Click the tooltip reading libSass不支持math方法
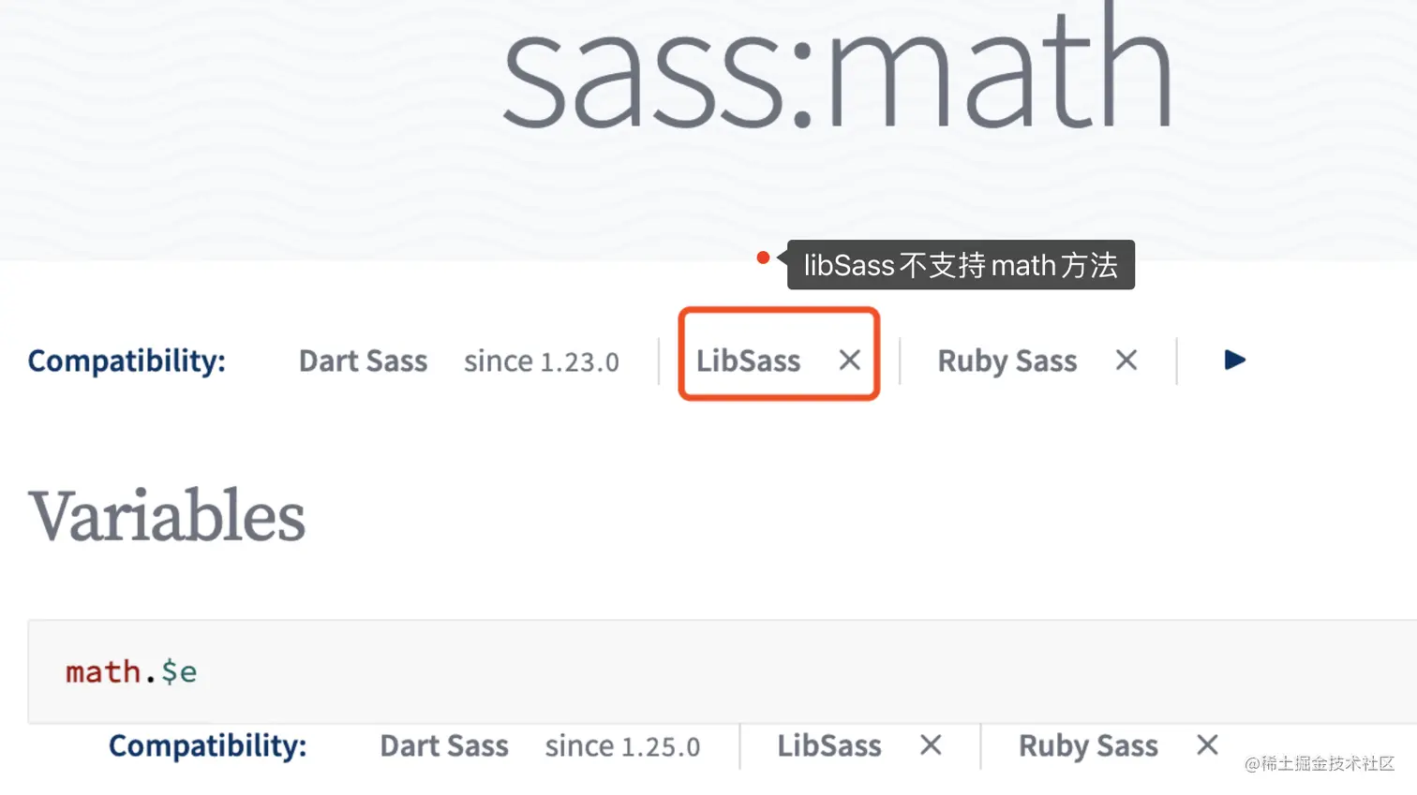The image size is (1417, 795). click(x=961, y=265)
